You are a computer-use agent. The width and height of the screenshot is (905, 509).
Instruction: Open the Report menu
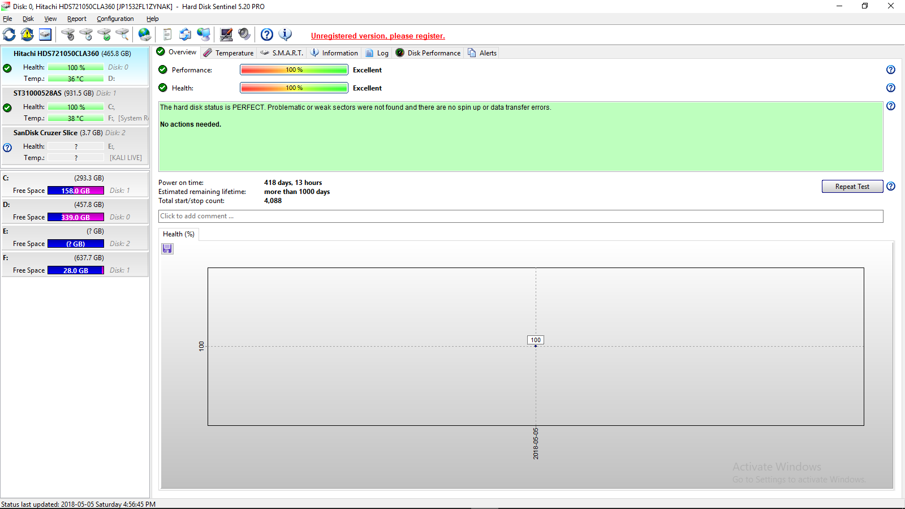(x=77, y=19)
